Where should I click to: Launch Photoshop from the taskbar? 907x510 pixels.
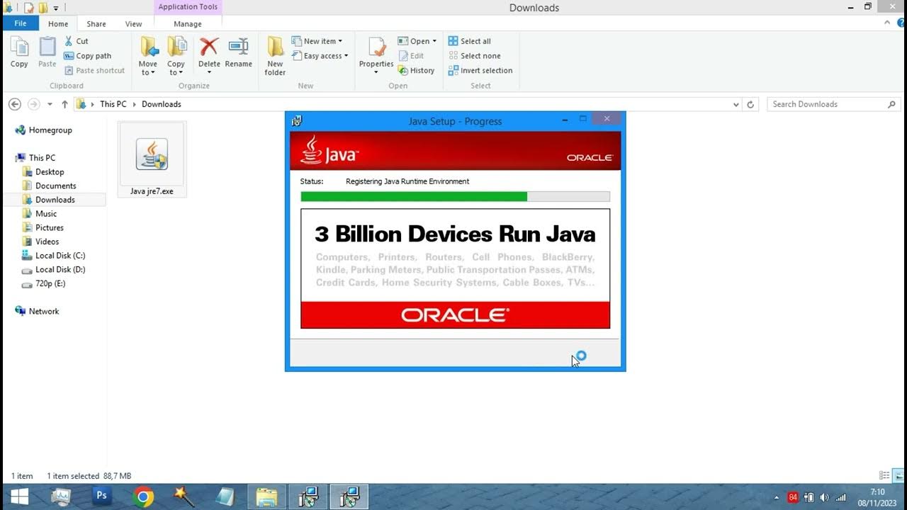[101, 497]
